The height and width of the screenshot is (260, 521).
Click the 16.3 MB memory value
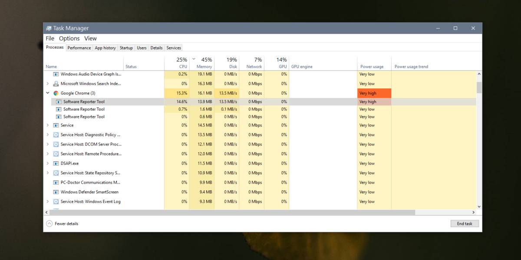[205, 84]
